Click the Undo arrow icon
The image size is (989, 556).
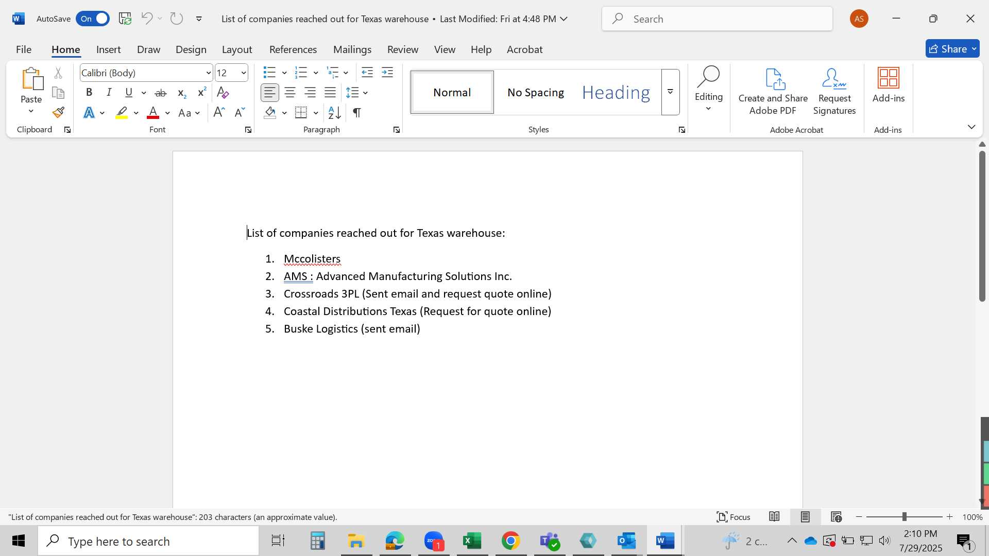click(146, 19)
